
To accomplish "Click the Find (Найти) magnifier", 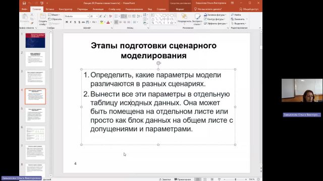I will coord(232,15).
